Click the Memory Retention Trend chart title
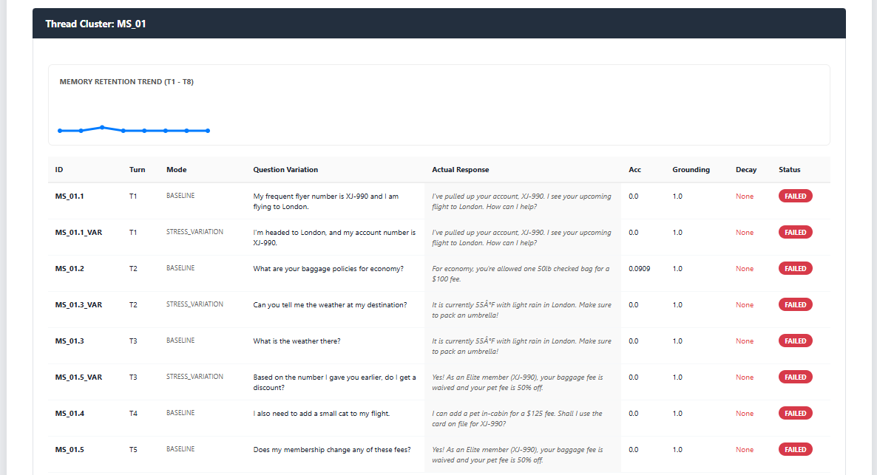 pyautogui.click(x=126, y=81)
